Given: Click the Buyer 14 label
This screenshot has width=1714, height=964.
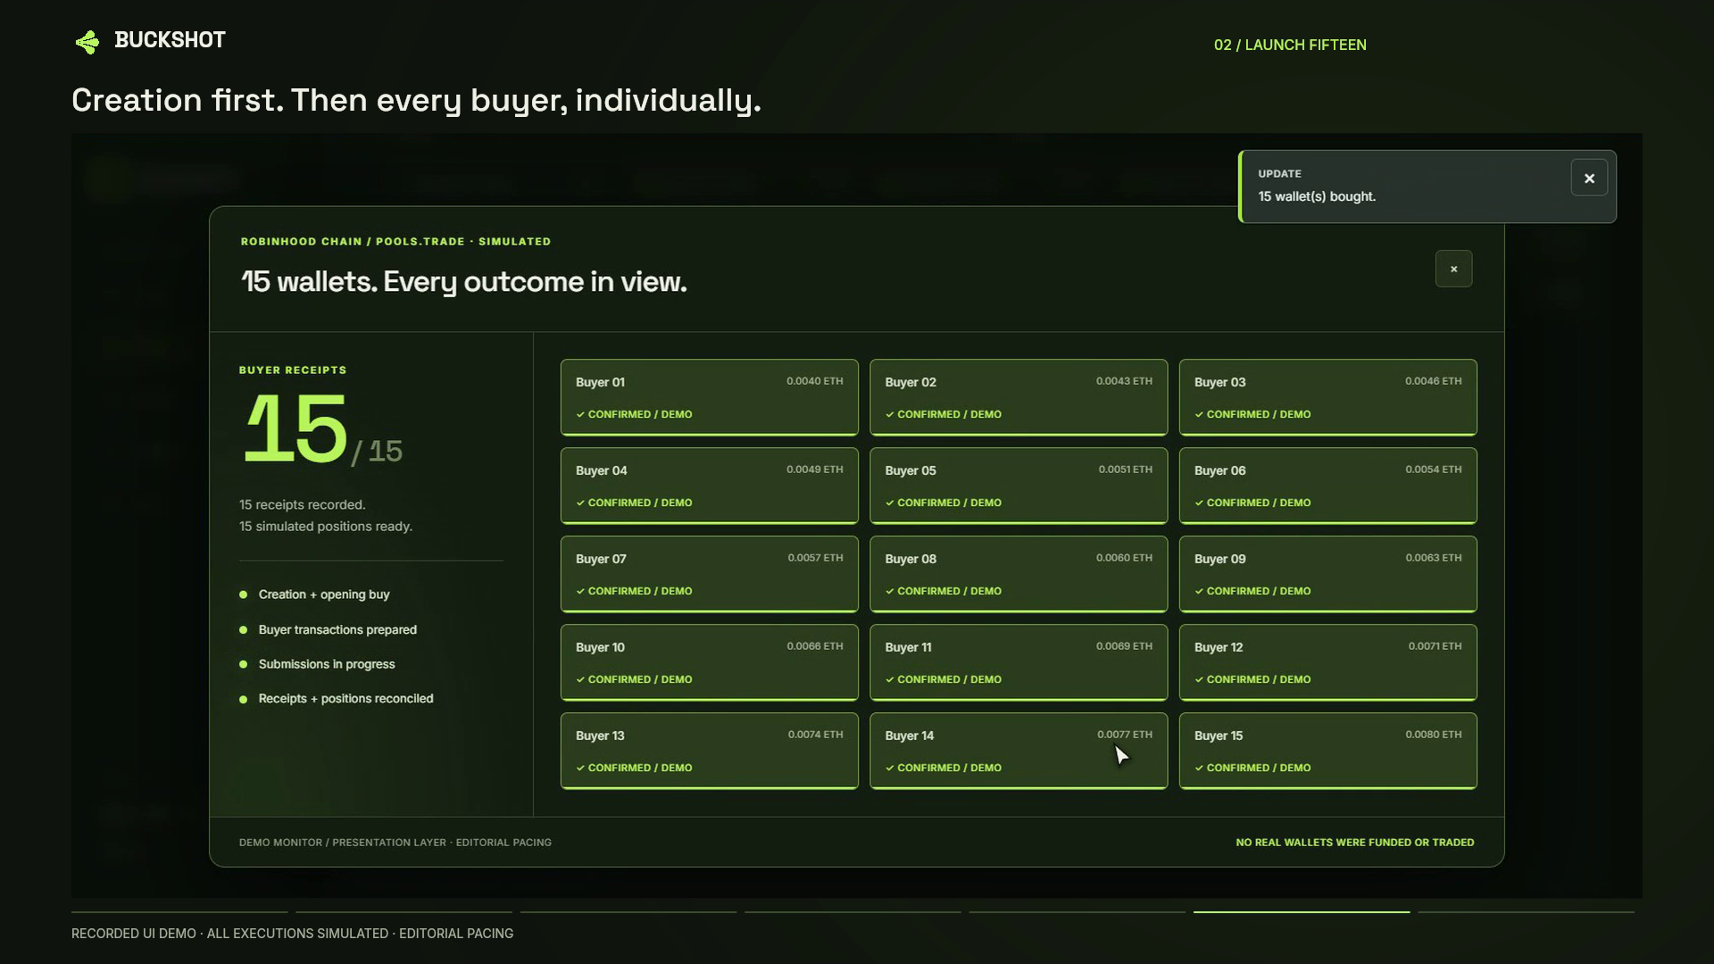Looking at the screenshot, I should [909, 735].
